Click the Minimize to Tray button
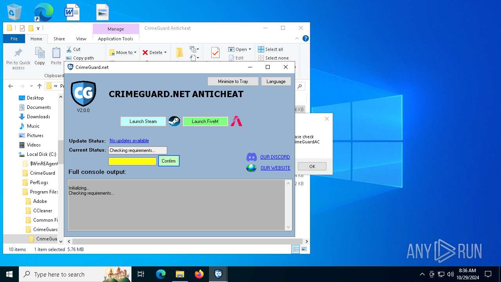 (233, 81)
